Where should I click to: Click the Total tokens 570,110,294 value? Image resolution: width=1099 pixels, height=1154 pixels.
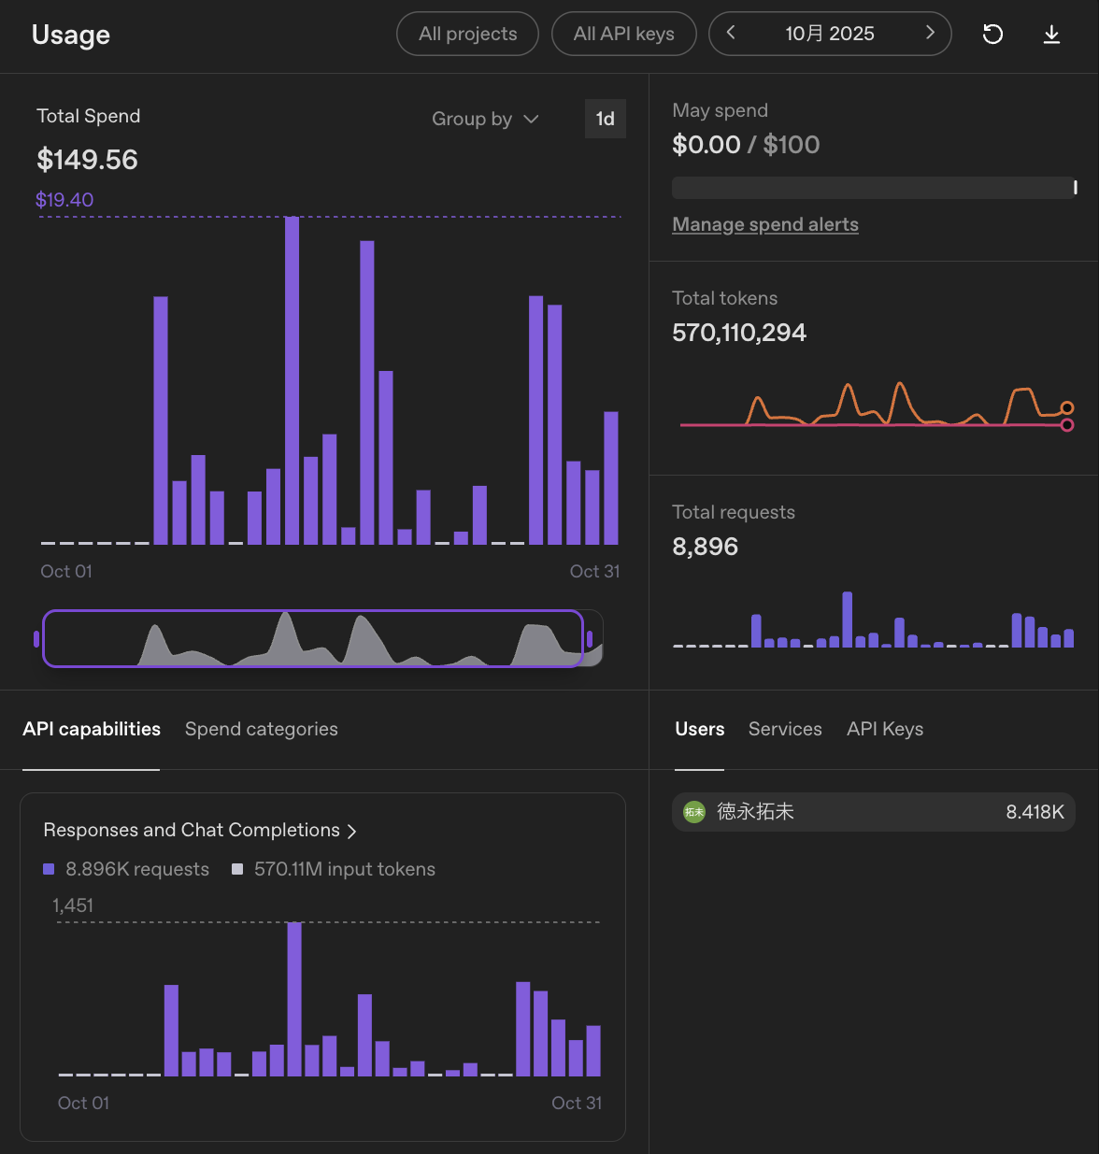click(x=739, y=333)
